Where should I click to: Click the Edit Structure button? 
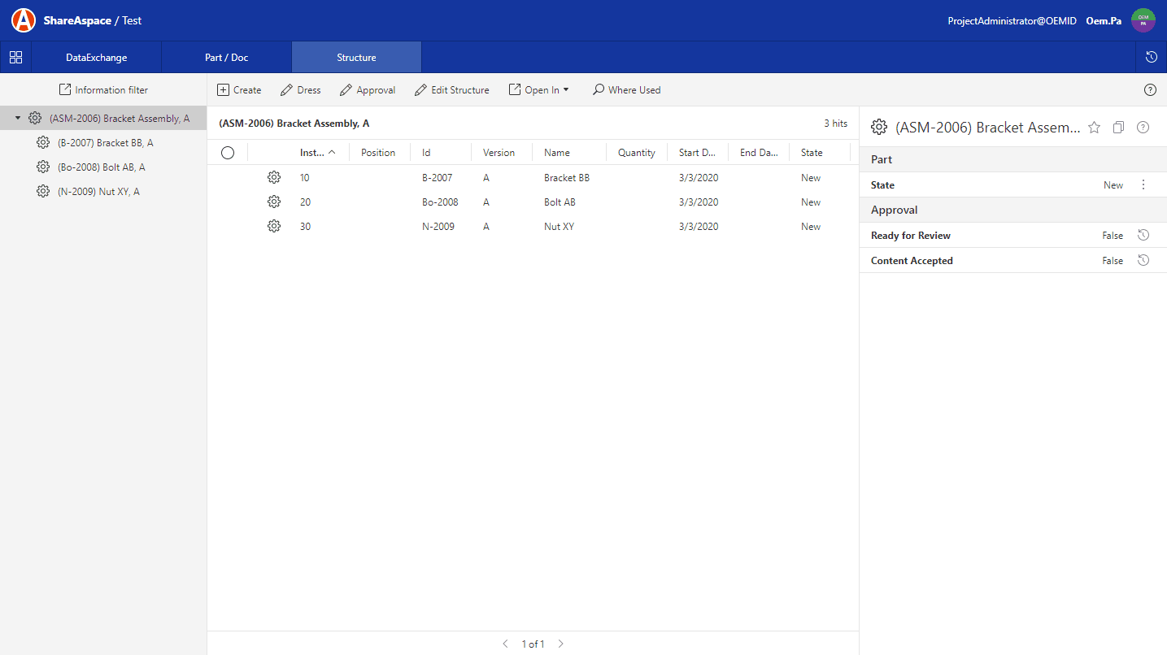pos(452,89)
